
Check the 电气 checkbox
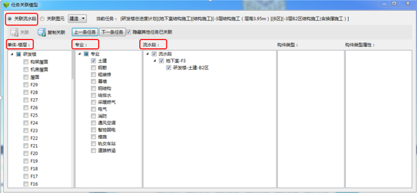pos(93,109)
